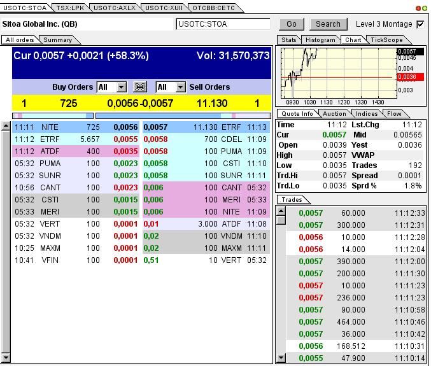Switch to the USOTC:AXLX tab
This screenshot has width=431, height=366.
coord(115,8)
